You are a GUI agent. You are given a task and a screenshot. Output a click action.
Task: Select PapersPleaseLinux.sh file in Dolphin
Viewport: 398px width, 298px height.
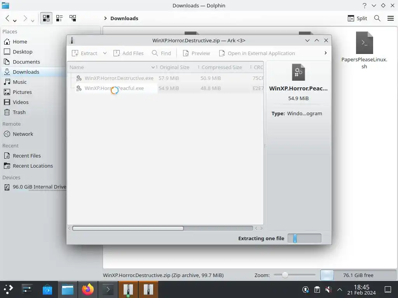click(x=364, y=50)
